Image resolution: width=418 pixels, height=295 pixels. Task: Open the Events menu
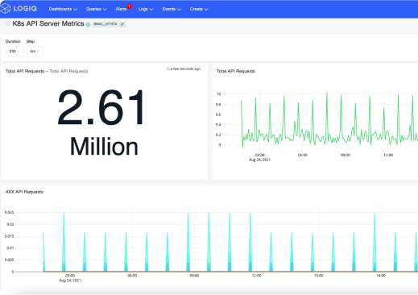(x=172, y=9)
